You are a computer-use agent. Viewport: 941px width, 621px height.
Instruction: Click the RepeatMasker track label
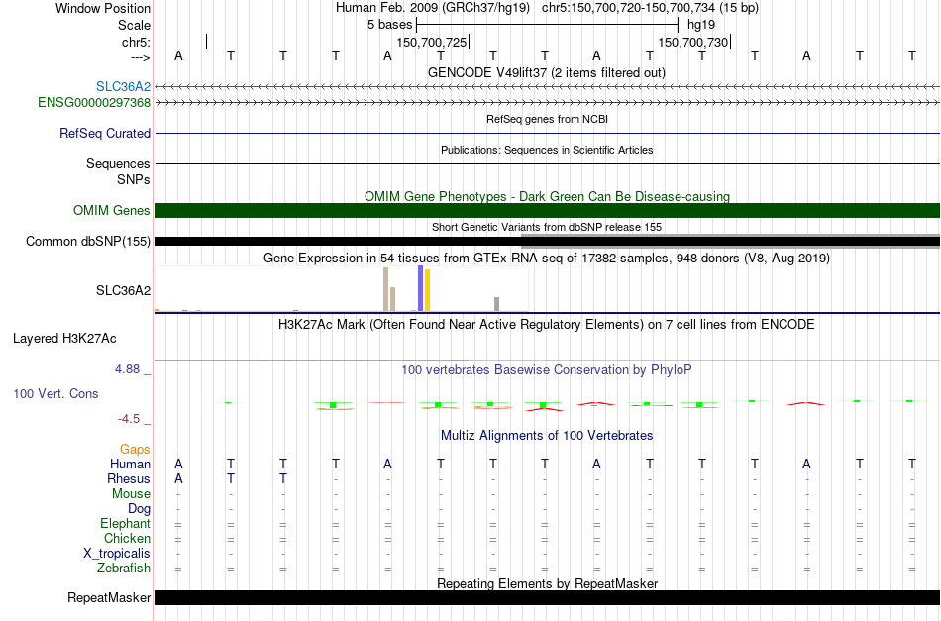[109, 597]
